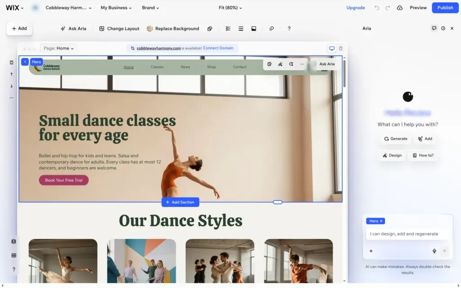This screenshot has height=288, width=461.
Task: Click the section resize handle on Hero bottom edge
Action: coord(277,202)
